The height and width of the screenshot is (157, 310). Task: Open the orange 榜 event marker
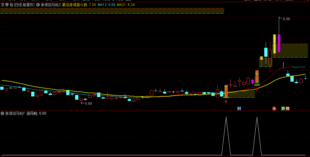pos(287,108)
